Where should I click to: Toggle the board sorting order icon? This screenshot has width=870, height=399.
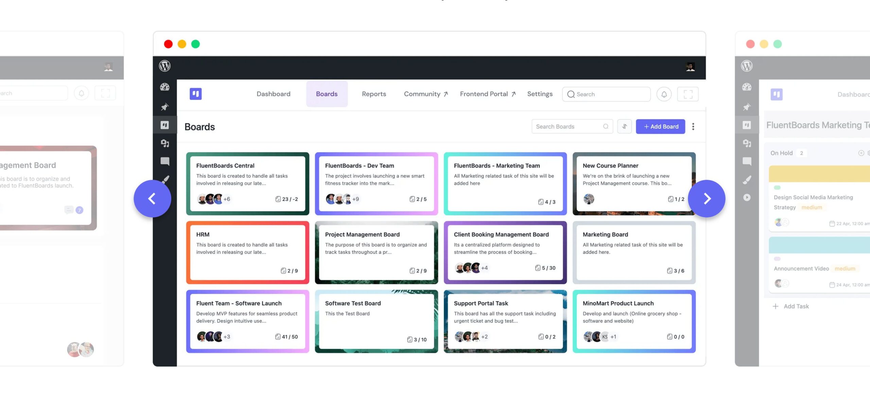(624, 126)
